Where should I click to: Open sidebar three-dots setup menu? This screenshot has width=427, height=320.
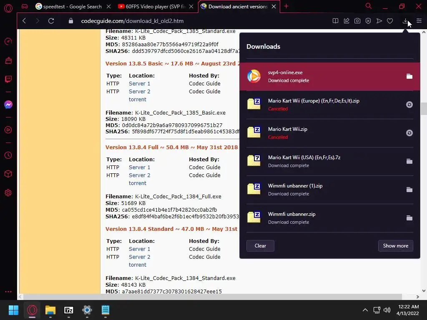click(8, 291)
